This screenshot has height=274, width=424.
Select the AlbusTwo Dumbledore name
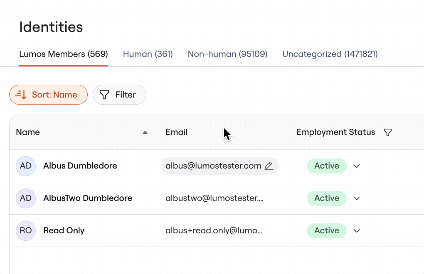coord(88,198)
